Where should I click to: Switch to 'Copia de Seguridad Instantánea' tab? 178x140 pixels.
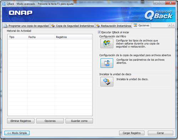pyautogui.click(x=73, y=26)
